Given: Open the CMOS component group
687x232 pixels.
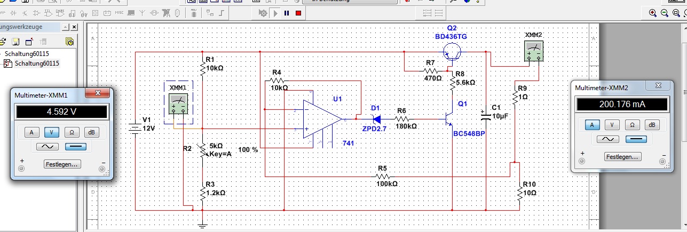Looking at the screenshot, I should click(x=60, y=13).
